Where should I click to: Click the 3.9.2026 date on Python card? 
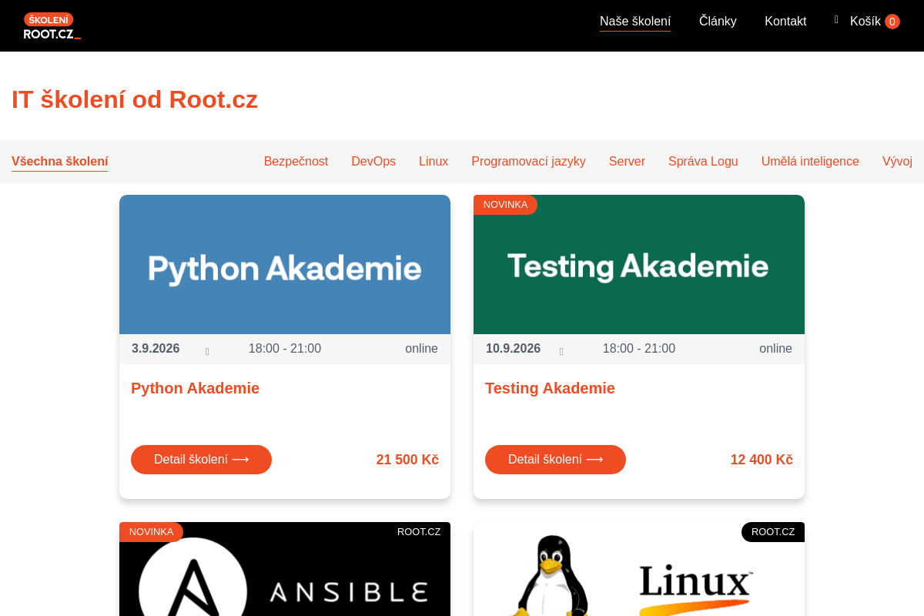click(156, 349)
